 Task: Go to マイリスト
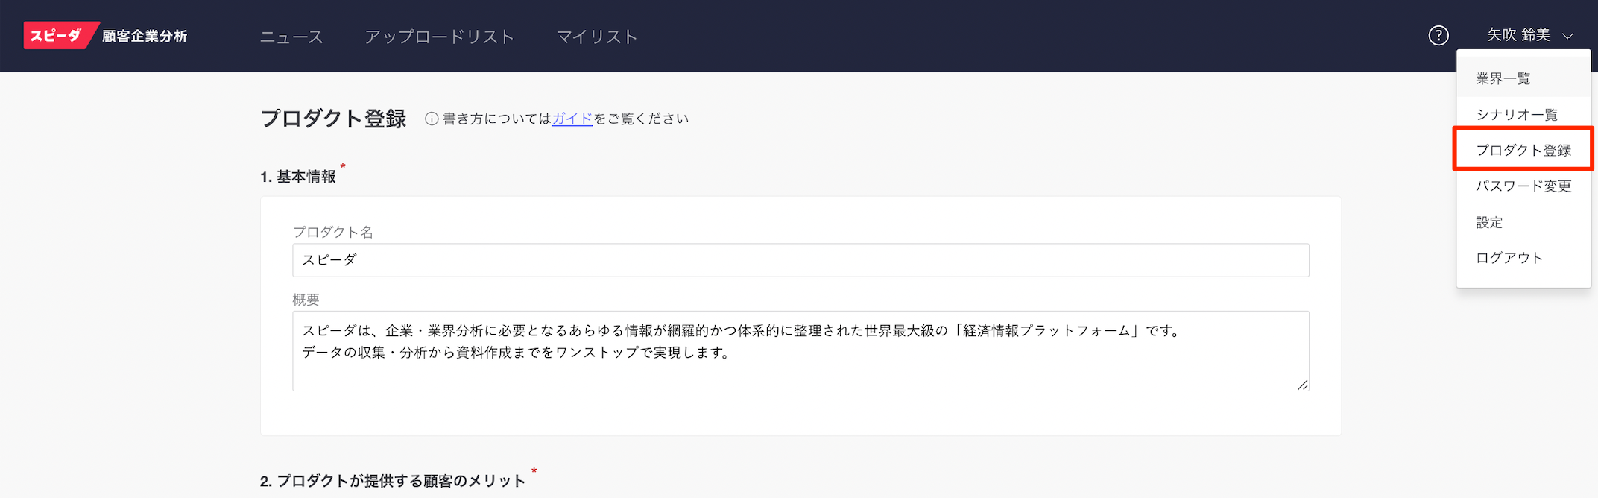point(597,37)
